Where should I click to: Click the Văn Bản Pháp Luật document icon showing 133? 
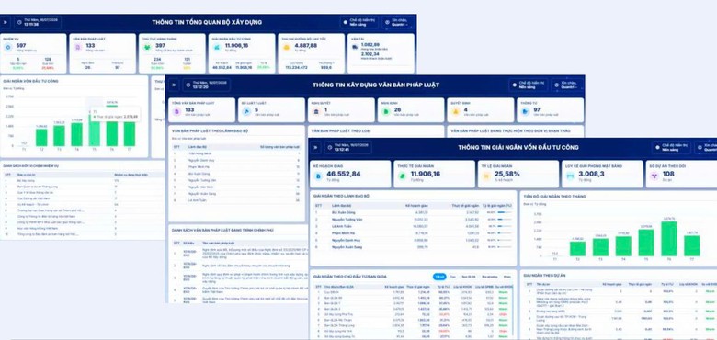(x=78, y=47)
